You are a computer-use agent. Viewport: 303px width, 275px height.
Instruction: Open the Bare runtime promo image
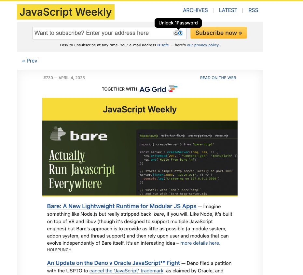tap(140, 158)
